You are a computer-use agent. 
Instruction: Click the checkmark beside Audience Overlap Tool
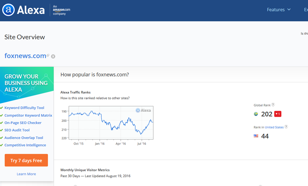2,138
